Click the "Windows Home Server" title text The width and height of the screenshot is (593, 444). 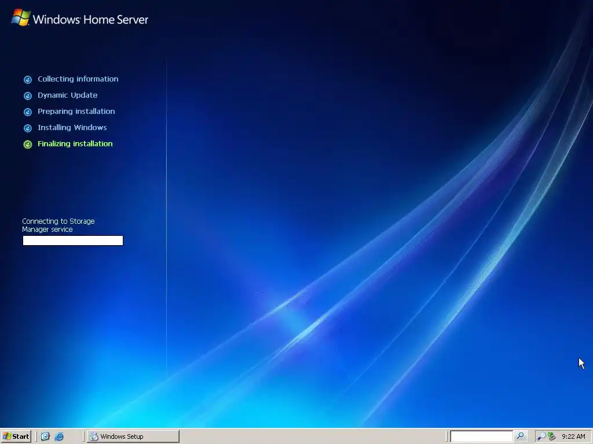click(90, 19)
